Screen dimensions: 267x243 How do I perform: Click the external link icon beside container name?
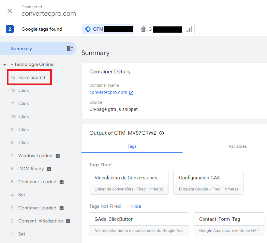click(x=131, y=93)
